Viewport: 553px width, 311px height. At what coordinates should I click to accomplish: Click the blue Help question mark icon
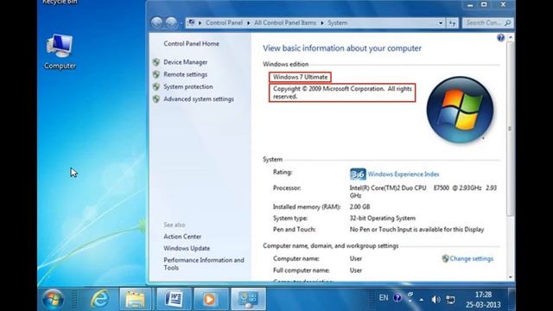pos(500,38)
